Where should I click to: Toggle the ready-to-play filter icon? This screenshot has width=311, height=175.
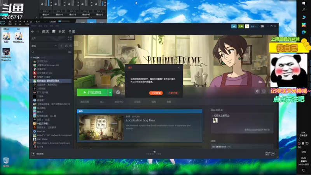pyautogui.click(x=70, y=46)
